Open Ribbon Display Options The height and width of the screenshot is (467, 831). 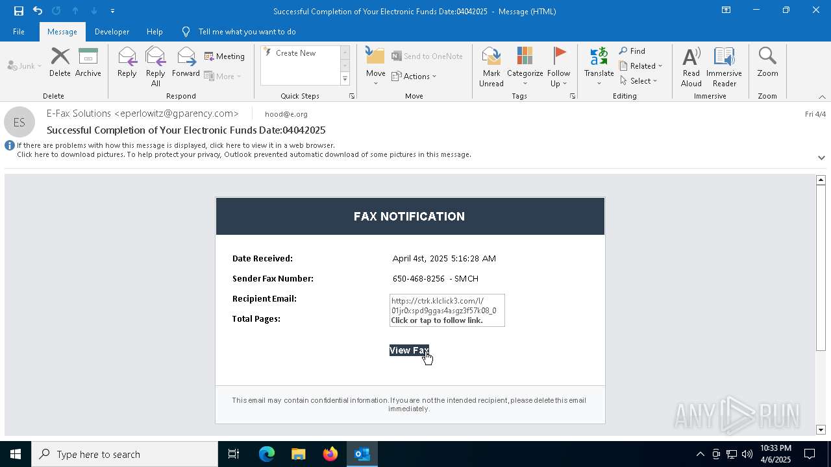tap(726, 10)
